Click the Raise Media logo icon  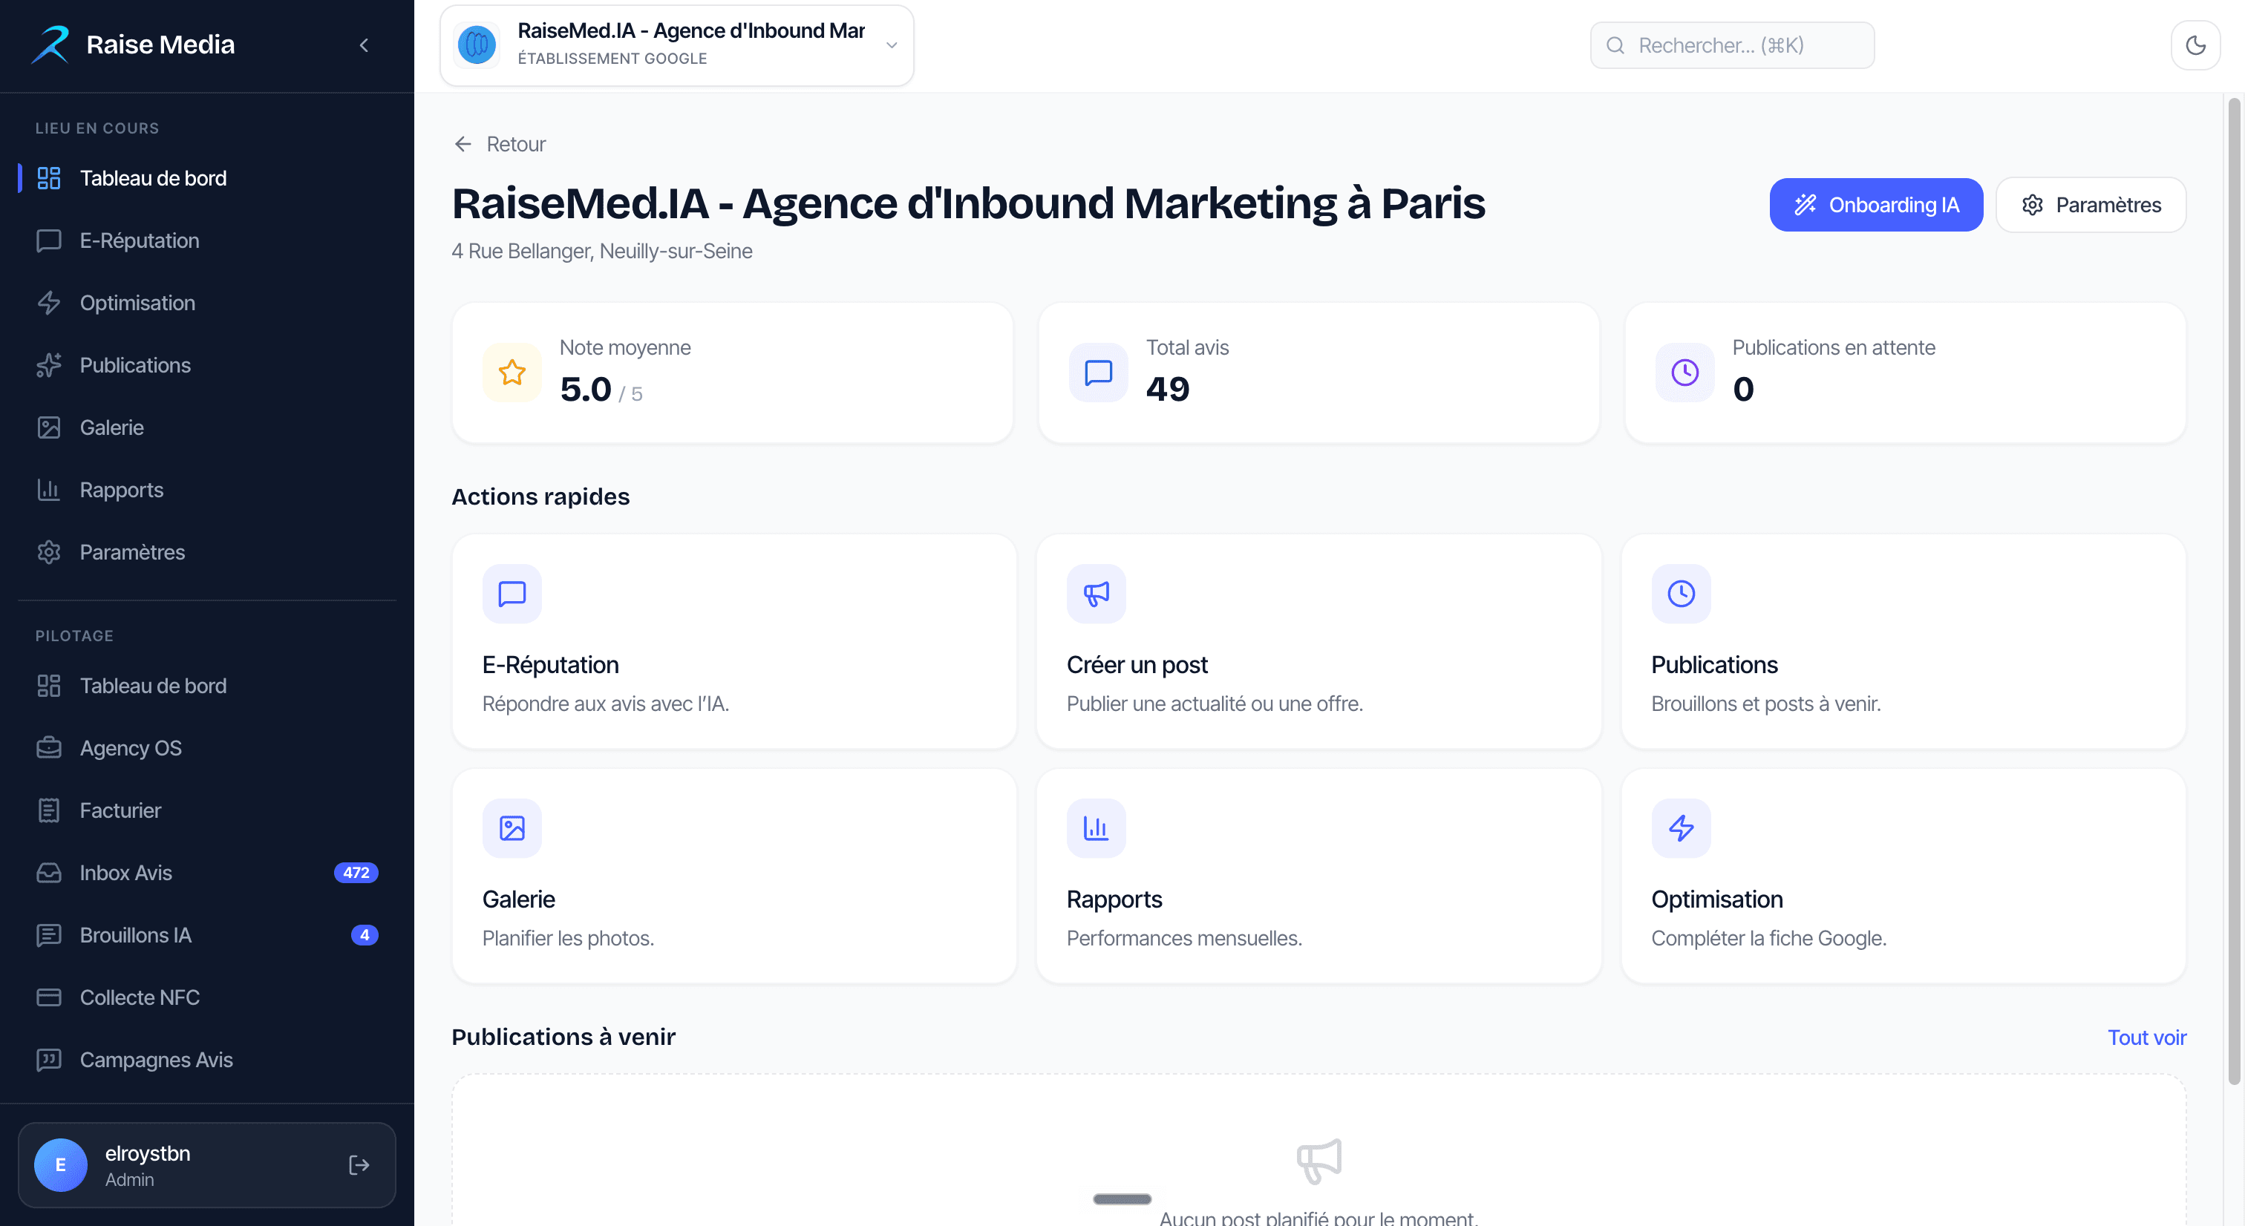[x=50, y=45]
